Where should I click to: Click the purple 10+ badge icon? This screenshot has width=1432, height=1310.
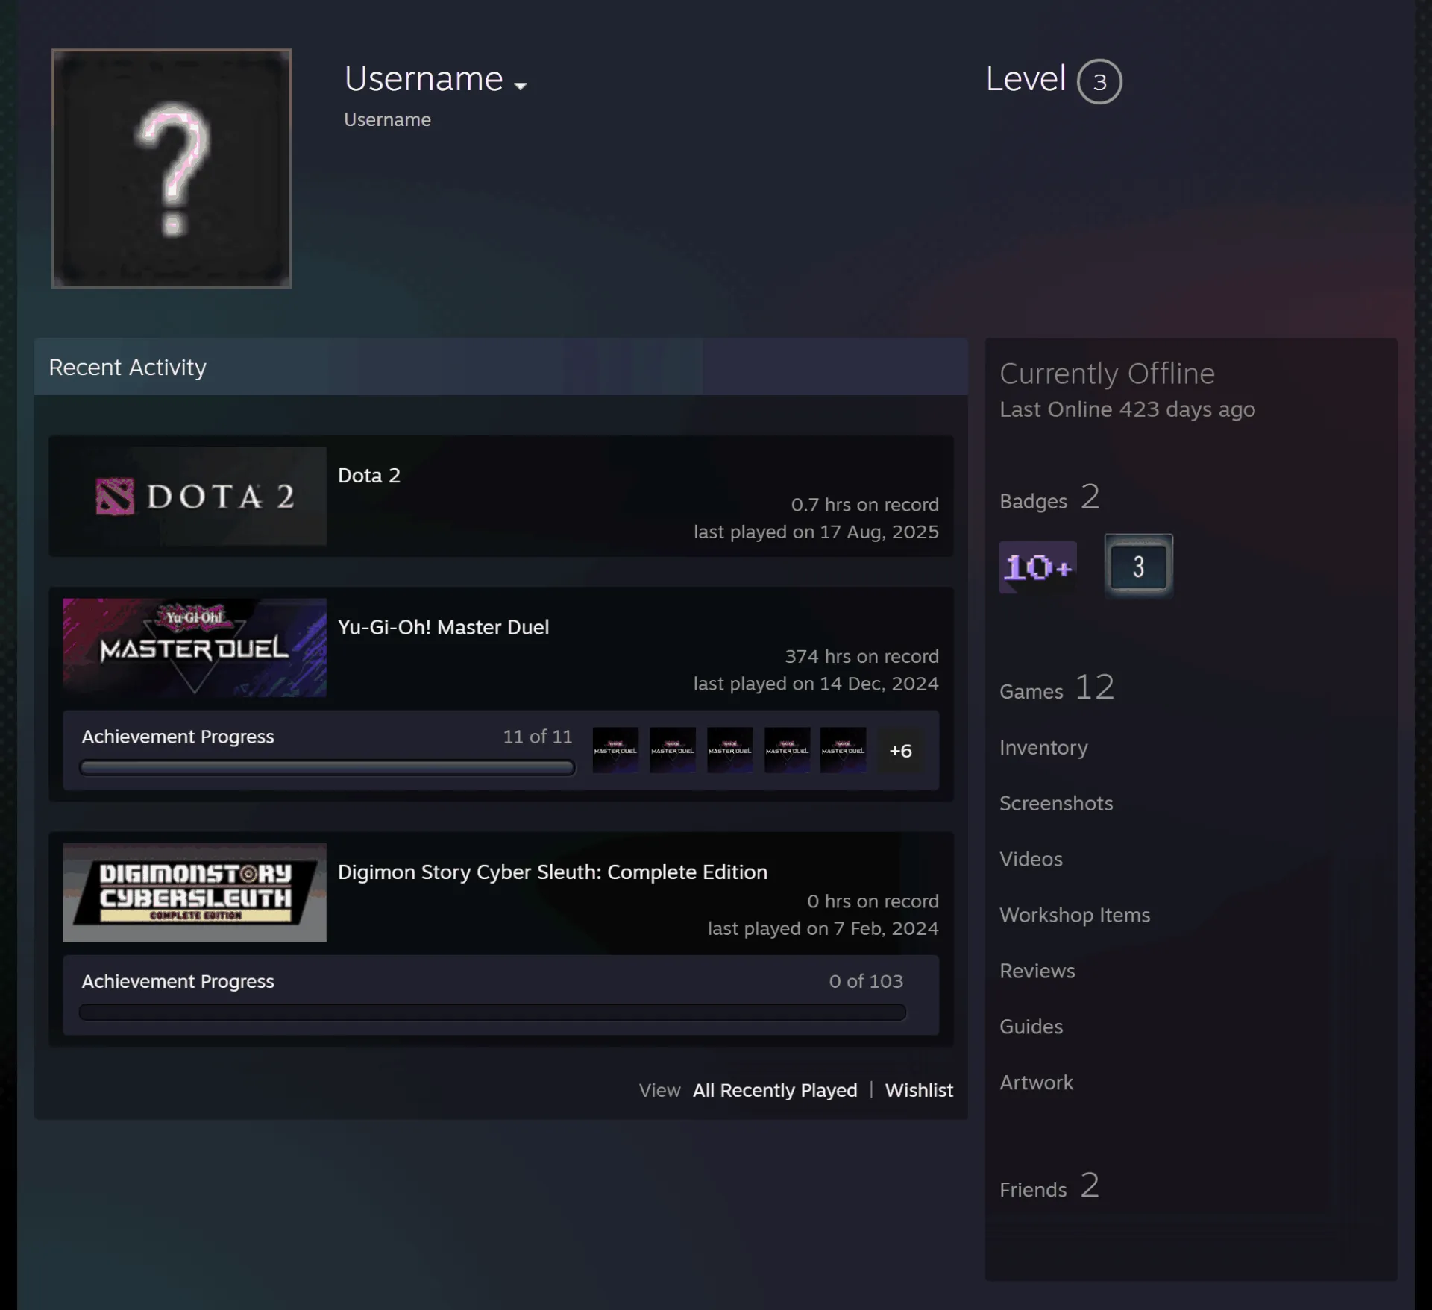pyautogui.click(x=1037, y=567)
